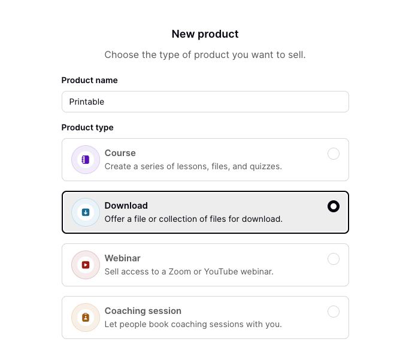Click the "Webinar" option title
The height and width of the screenshot is (348, 412).
(123, 258)
